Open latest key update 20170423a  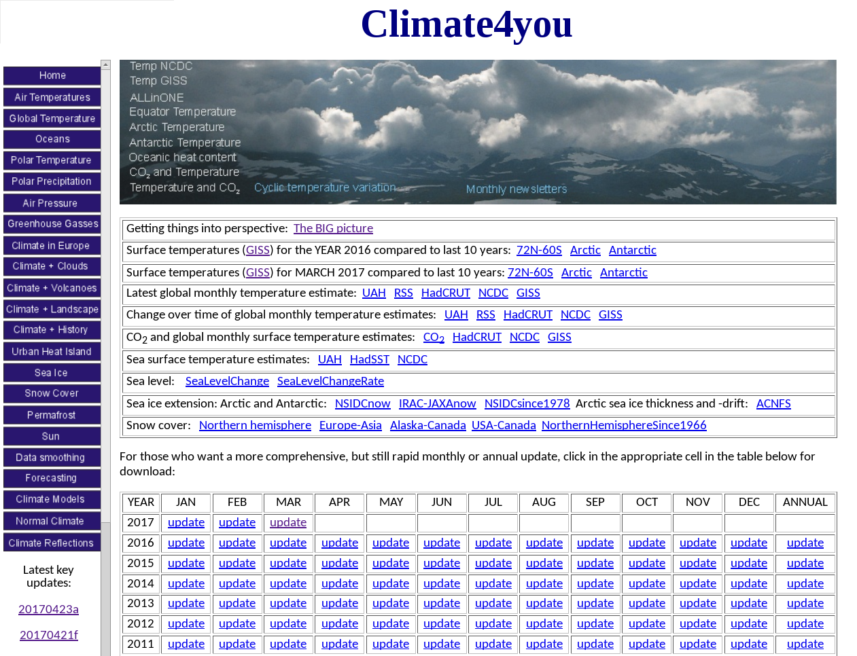point(48,609)
